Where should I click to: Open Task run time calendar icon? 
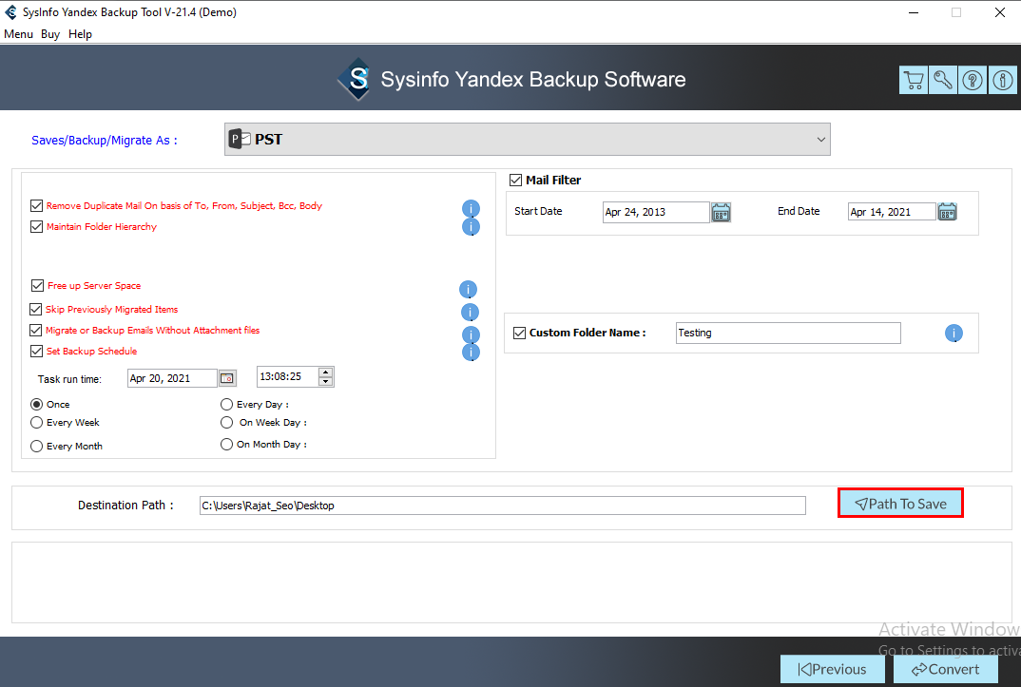[227, 378]
